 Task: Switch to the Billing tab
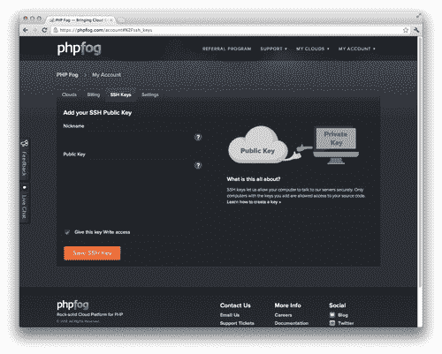[x=94, y=94]
